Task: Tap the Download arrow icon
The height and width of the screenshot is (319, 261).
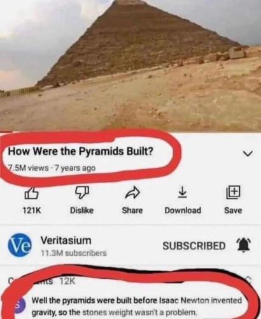Action: (x=182, y=192)
